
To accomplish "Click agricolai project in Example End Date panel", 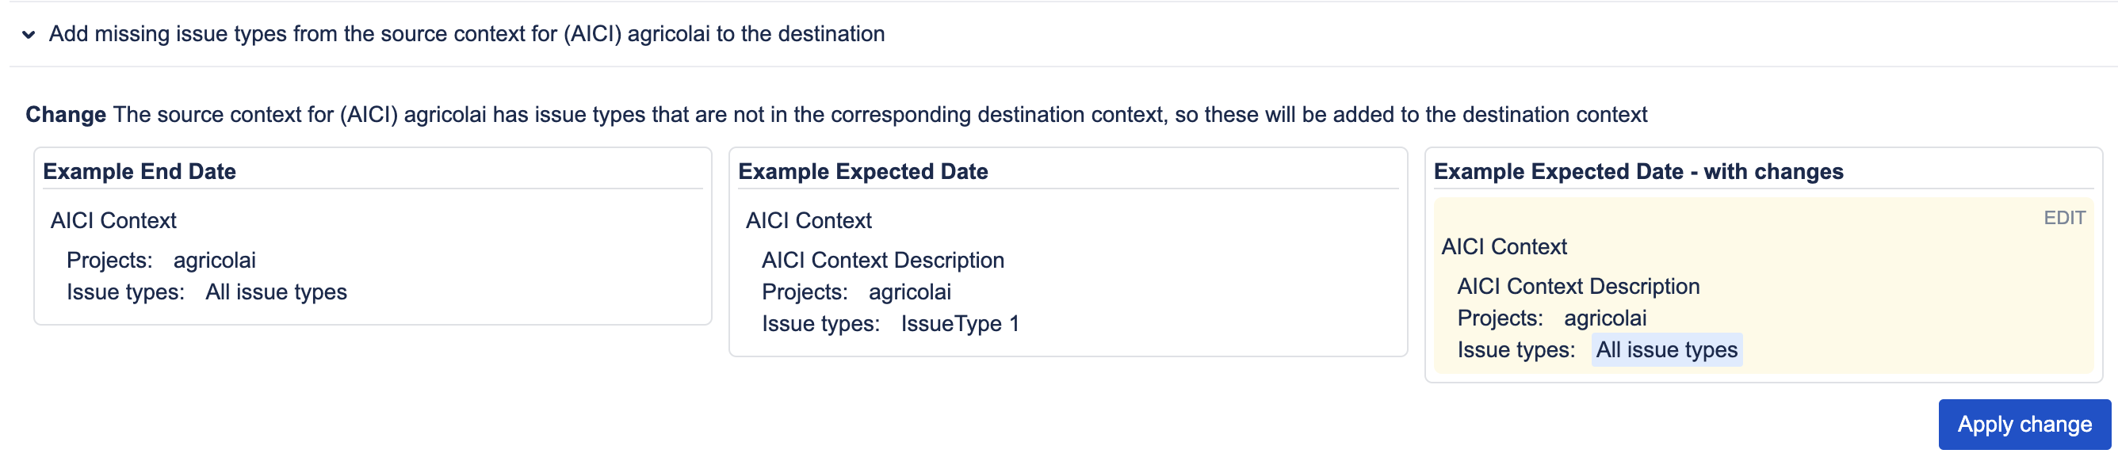I will click(x=215, y=260).
